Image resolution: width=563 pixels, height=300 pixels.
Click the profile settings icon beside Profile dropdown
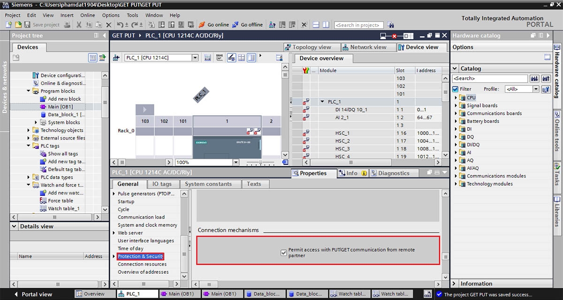(x=546, y=89)
